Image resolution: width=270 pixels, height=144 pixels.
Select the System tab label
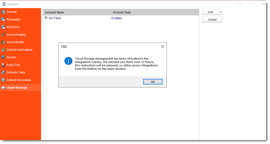11,57
